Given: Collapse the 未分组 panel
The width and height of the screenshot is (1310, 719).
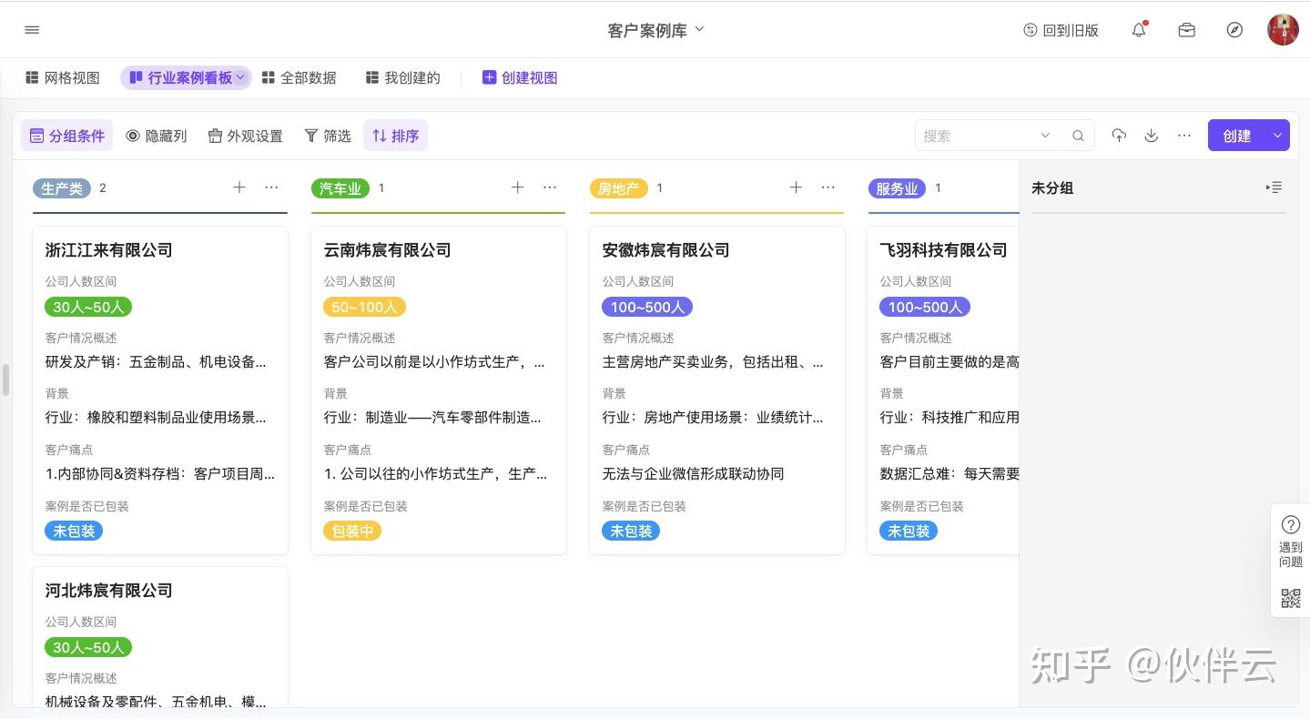Looking at the screenshot, I should pos(1274,187).
